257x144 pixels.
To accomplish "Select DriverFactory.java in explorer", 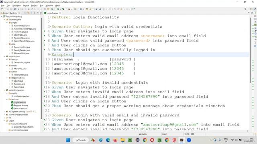I will 22,62.
